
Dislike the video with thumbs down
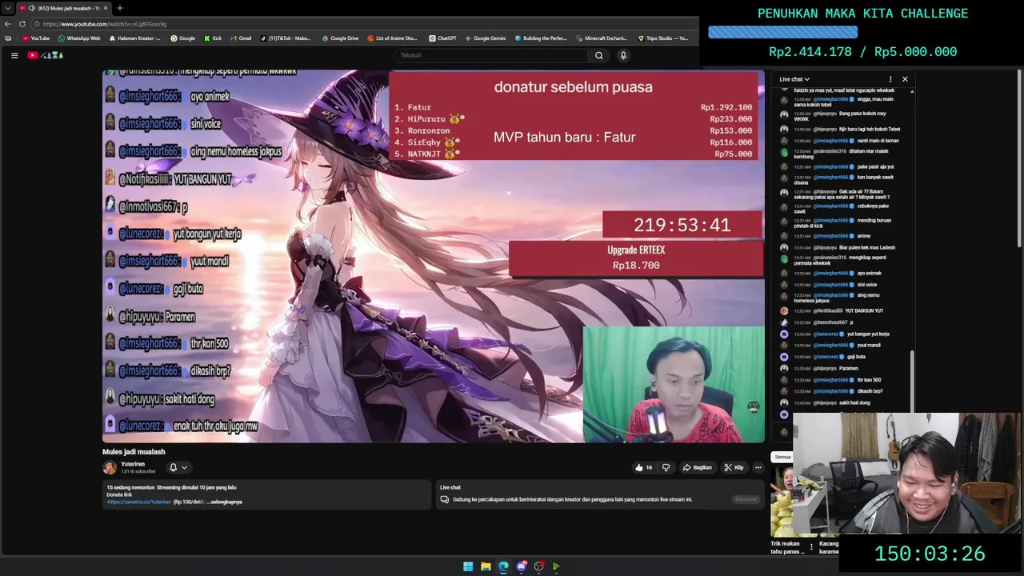pyautogui.click(x=666, y=467)
